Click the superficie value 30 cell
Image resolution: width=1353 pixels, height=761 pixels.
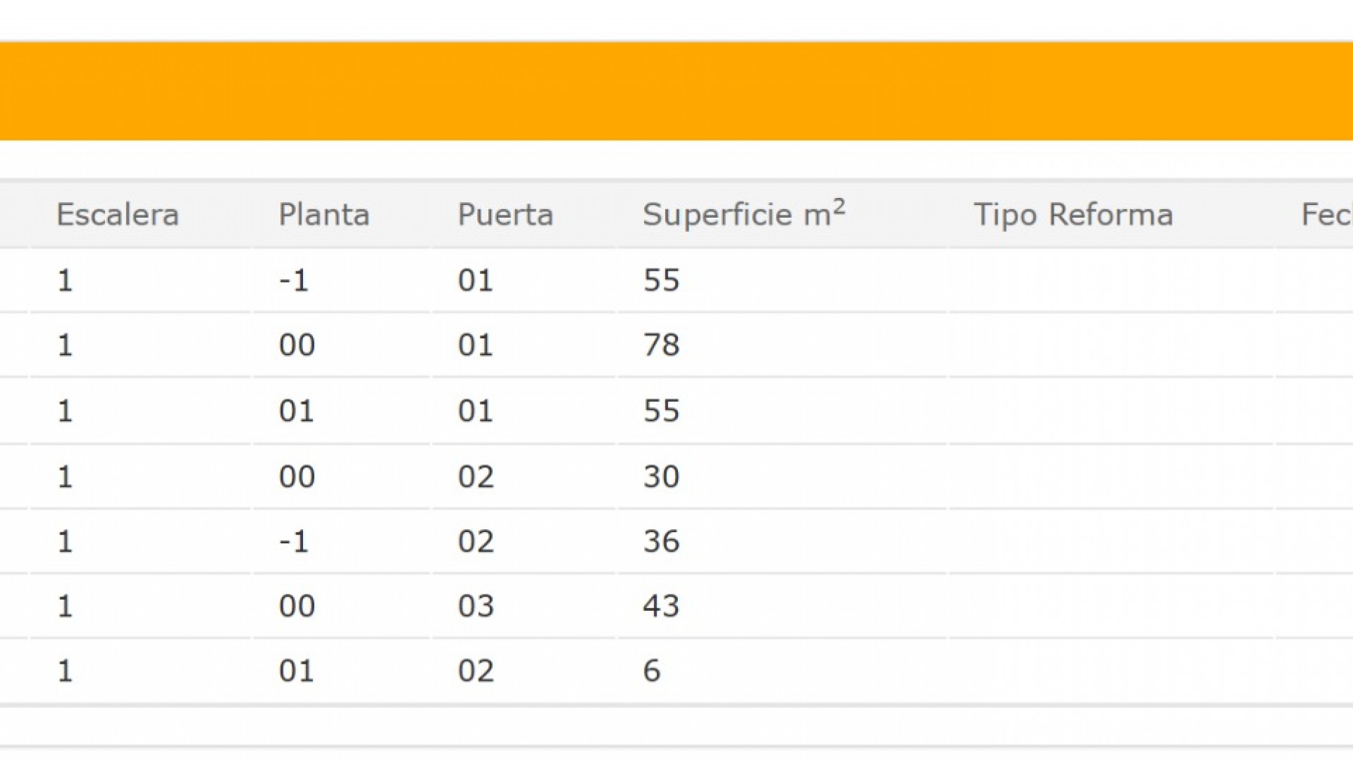tap(661, 477)
